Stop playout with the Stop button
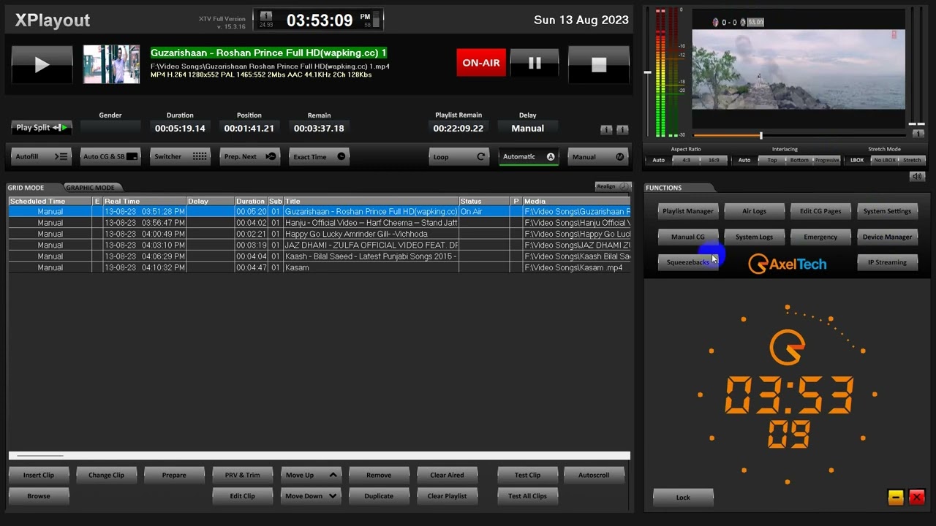The image size is (936, 526). [x=599, y=64]
